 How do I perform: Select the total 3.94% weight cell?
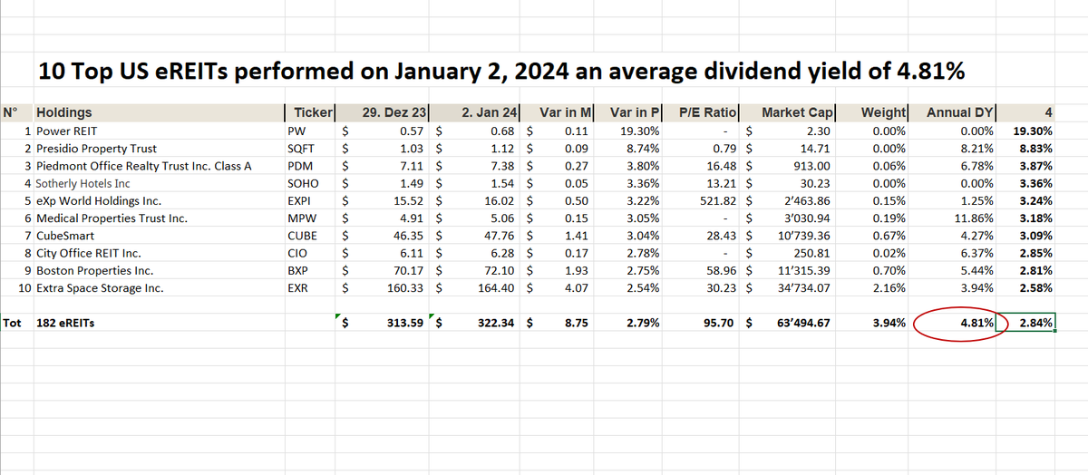pos(873,323)
